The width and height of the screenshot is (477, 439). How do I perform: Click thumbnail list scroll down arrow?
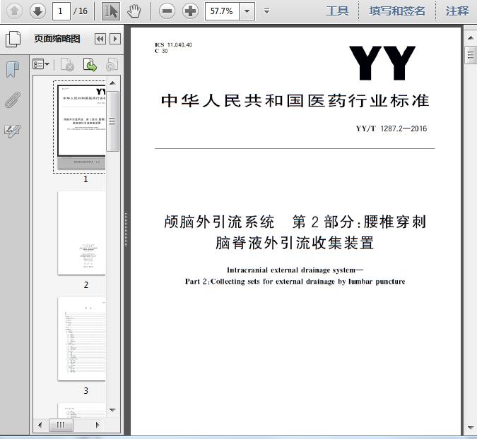pos(112,410)
